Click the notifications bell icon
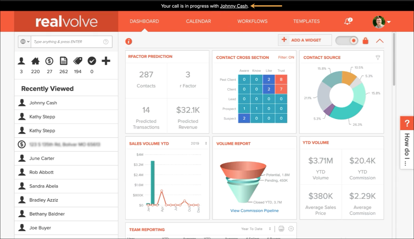This screenshot has width=414, height=239. tap(348, 21)
